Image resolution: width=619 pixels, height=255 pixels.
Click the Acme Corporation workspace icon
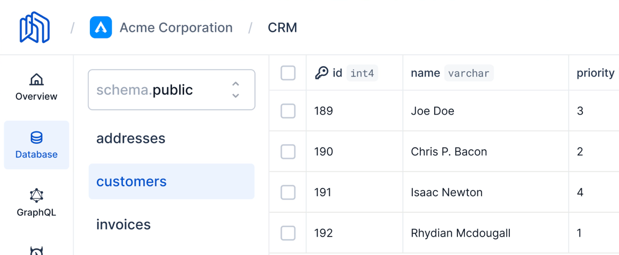101,28
